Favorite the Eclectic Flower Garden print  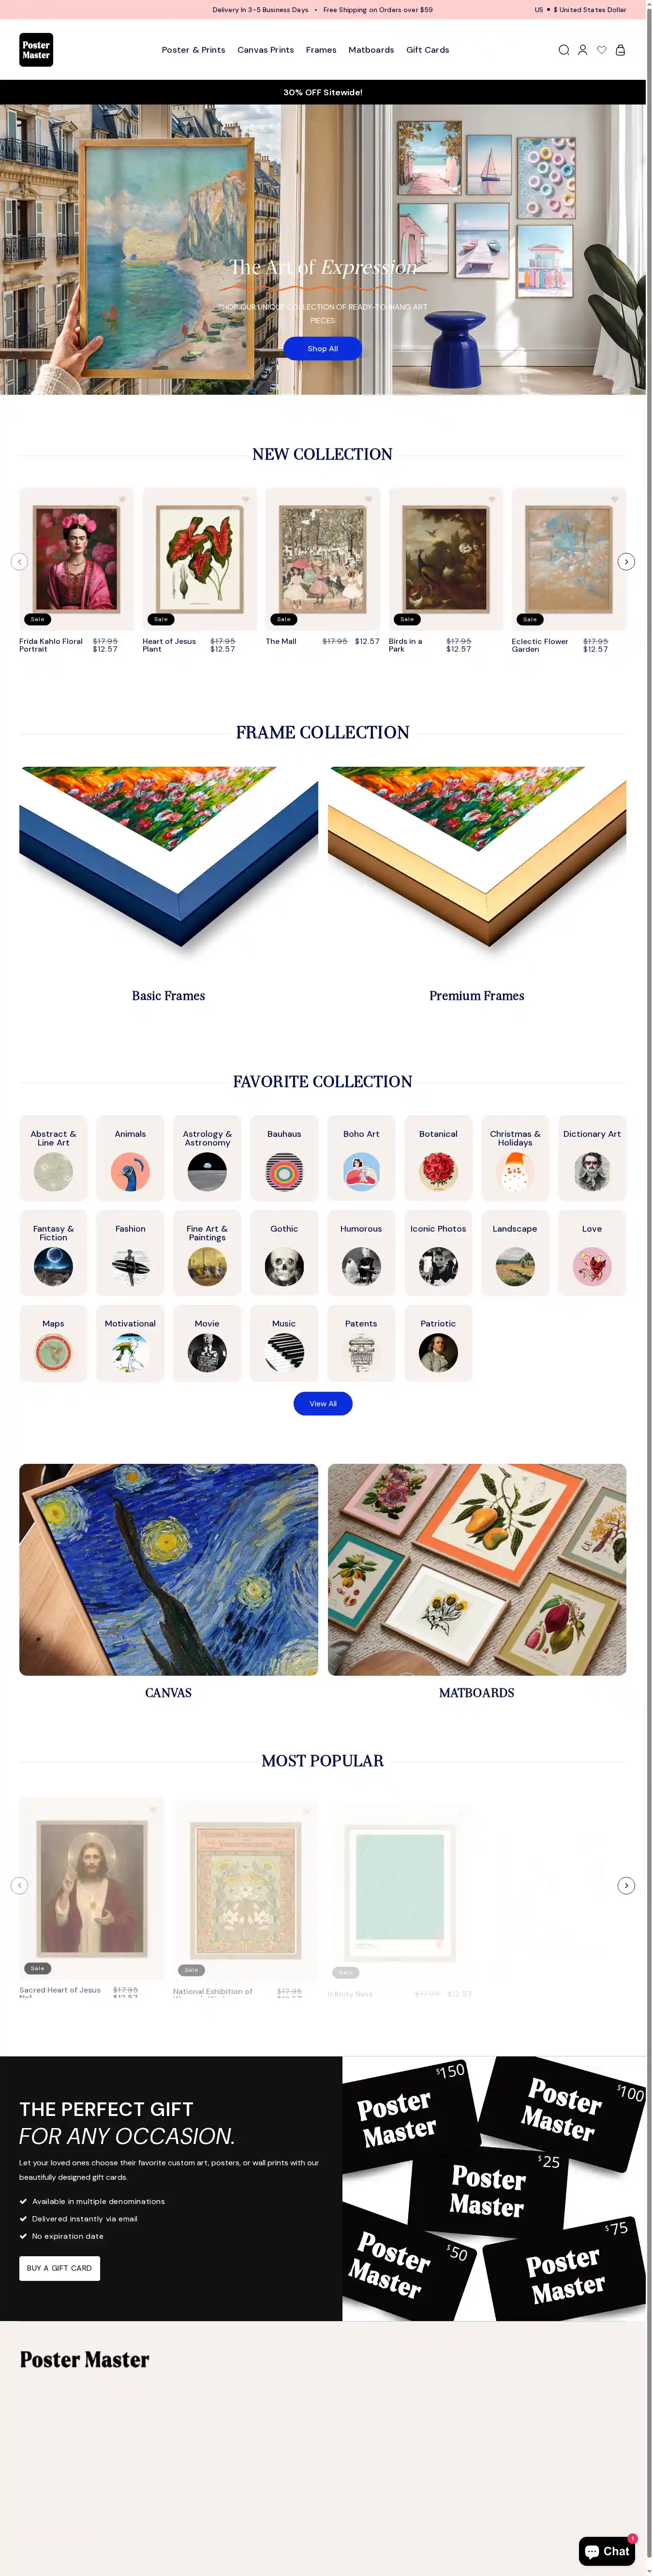614,499
